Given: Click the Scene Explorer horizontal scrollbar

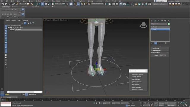Looking at the screenshot, I should (25, 92).
